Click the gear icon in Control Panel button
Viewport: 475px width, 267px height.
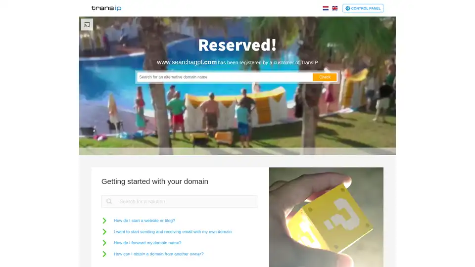click(x=347, y=8)
